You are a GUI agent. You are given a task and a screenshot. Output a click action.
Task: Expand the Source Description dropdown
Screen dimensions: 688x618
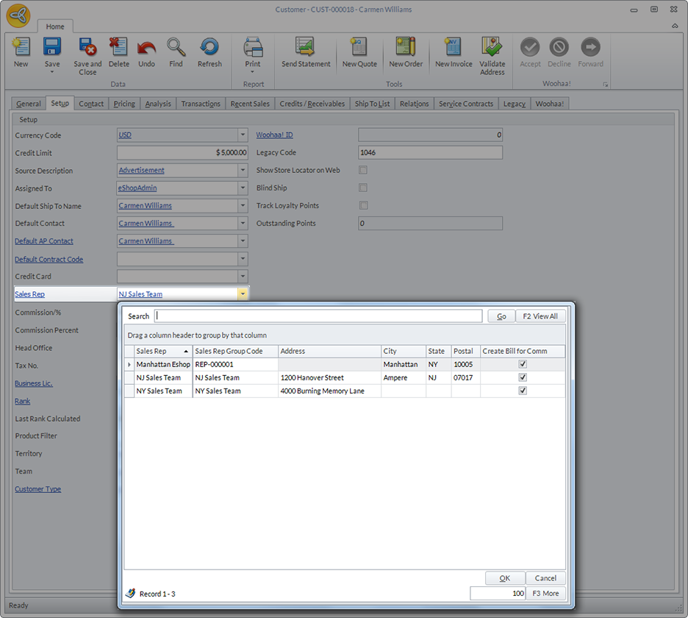pyautogui.click(x=243, y=171)
